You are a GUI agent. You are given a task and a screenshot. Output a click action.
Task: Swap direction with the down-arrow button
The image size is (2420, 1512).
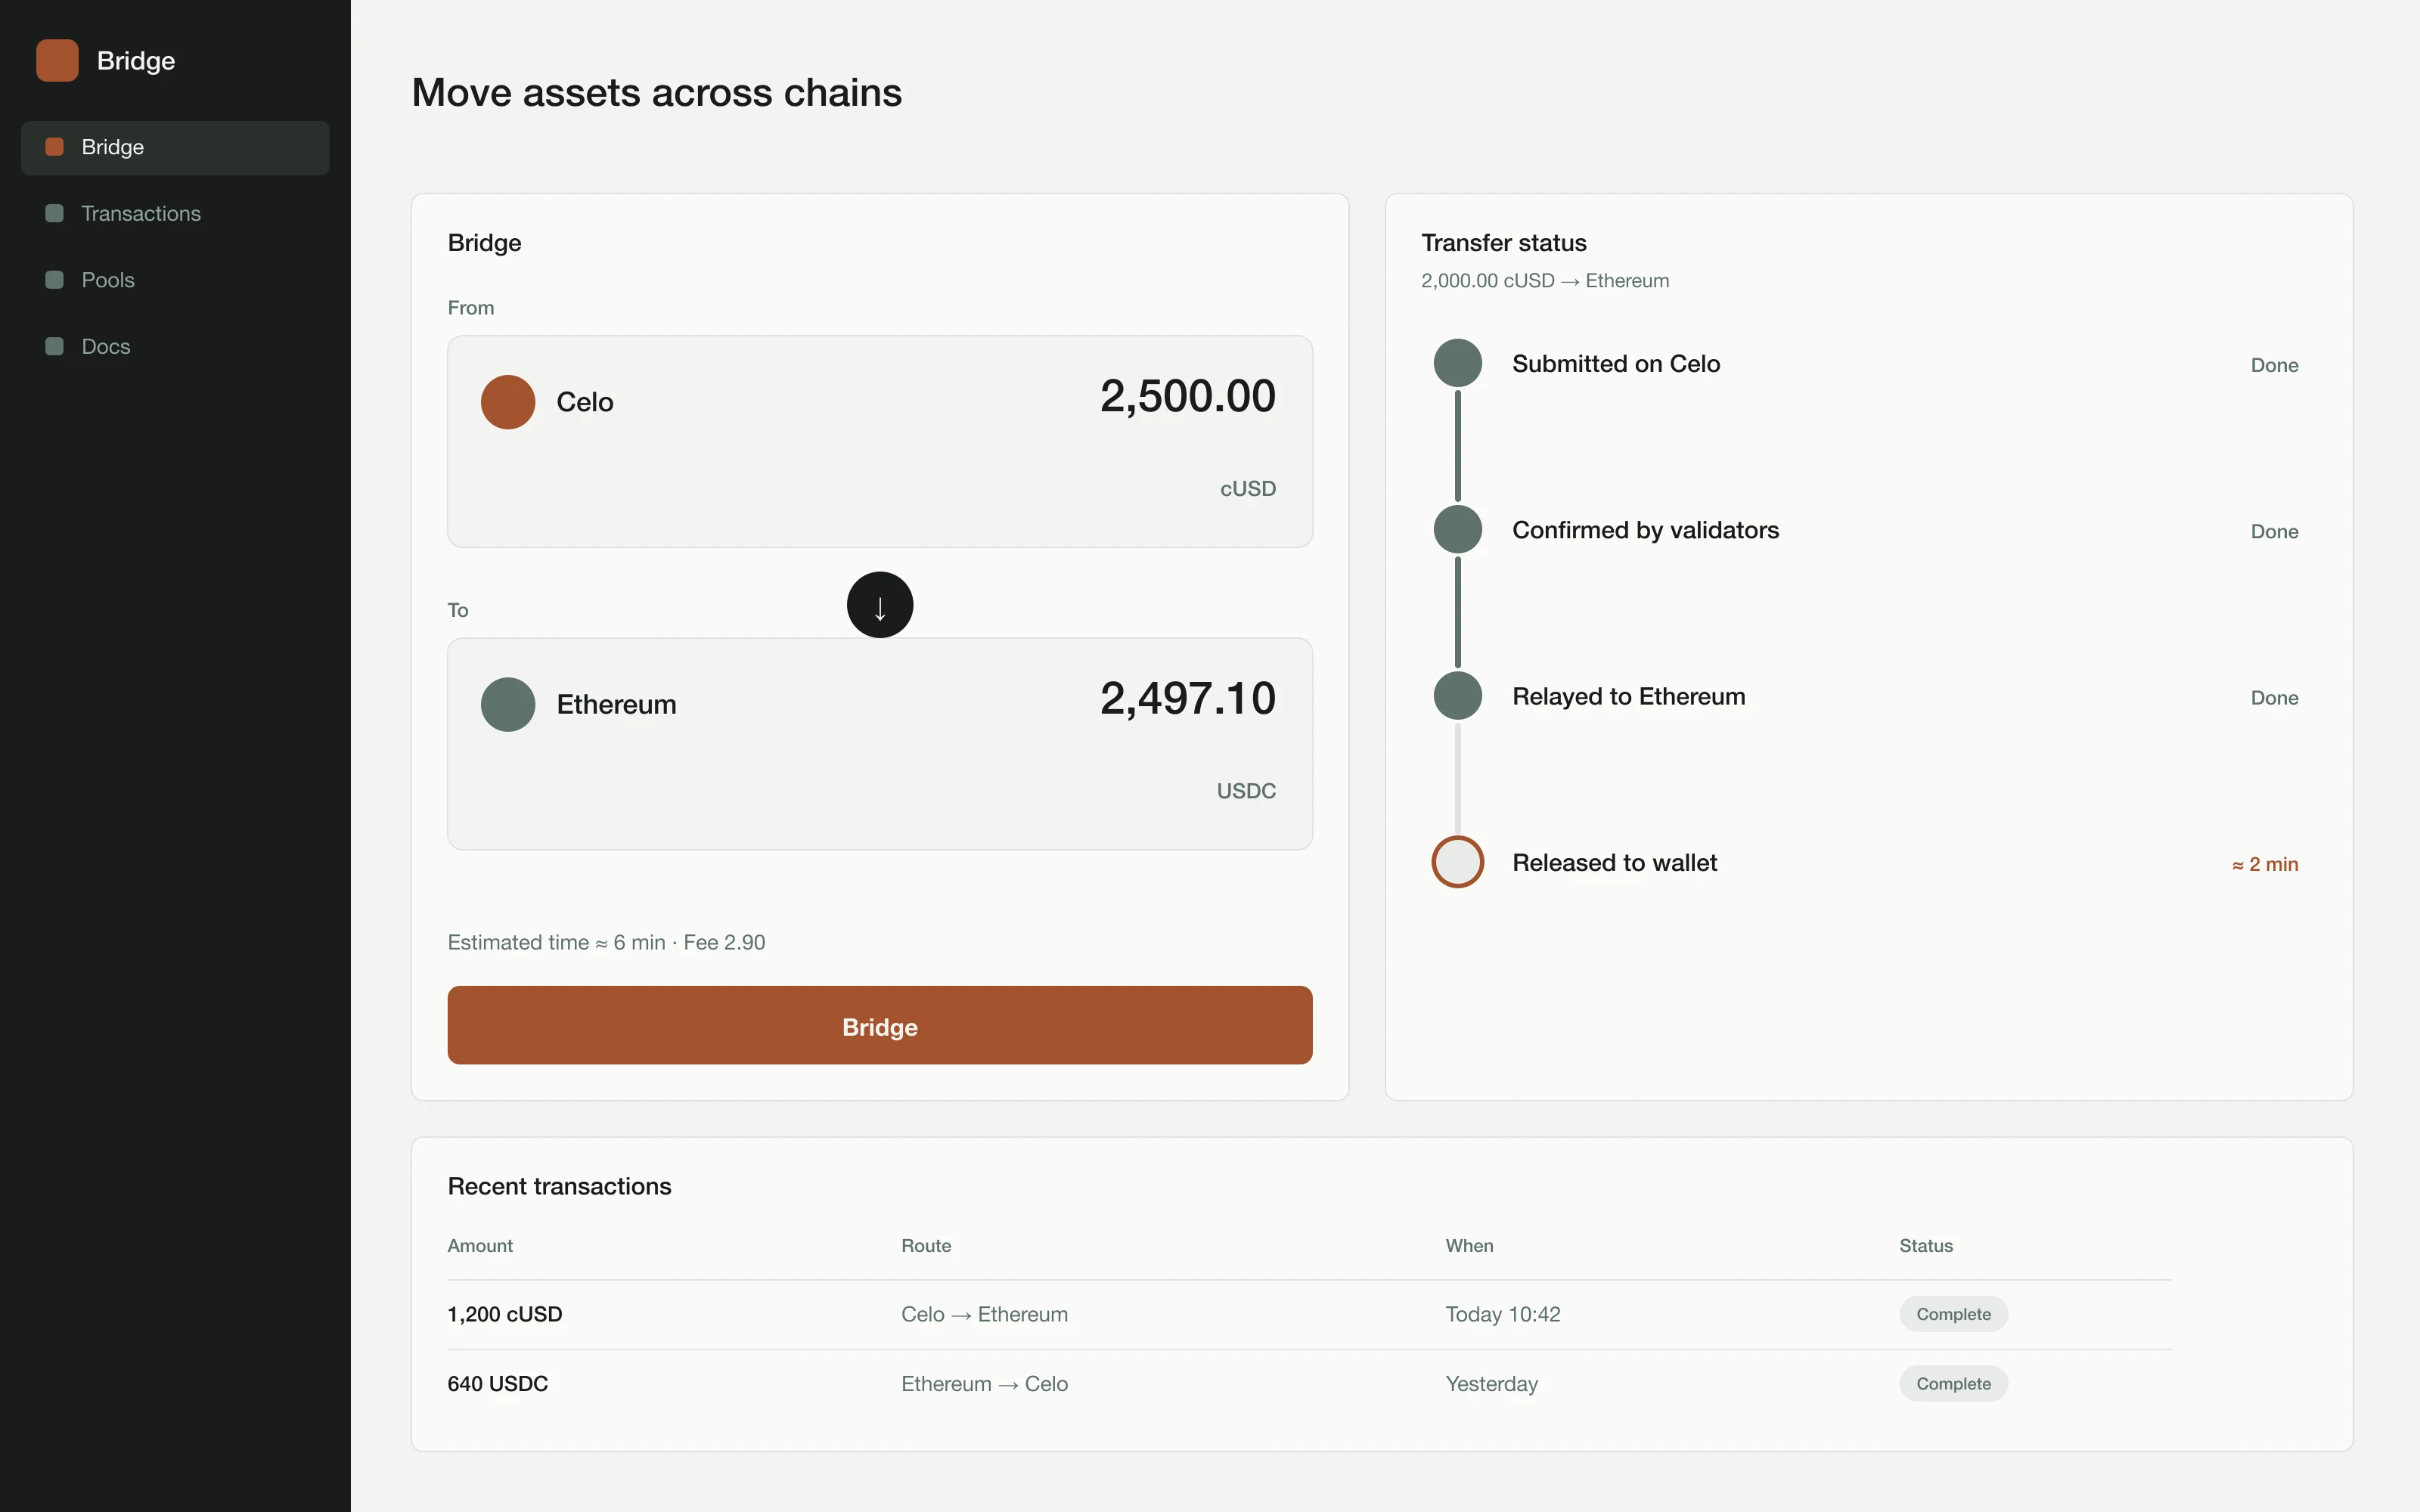click(x=880, y=605)
